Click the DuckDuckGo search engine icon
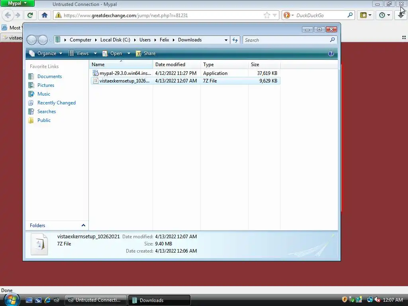The image size is (408, 306). pyautogui.click(x=287, y=15)
